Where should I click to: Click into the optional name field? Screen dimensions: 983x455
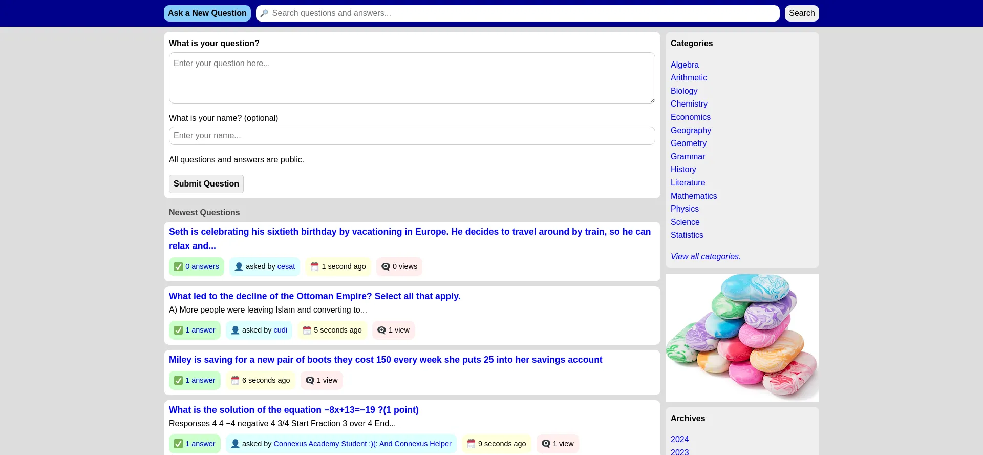[412, 136]
